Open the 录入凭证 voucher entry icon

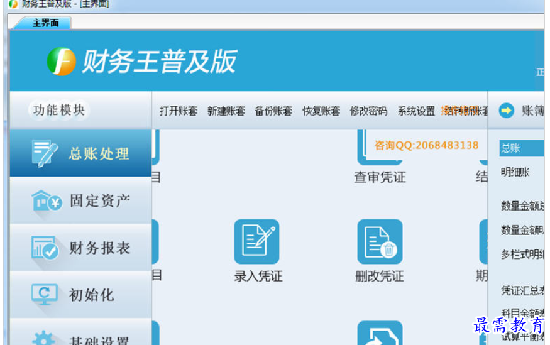[256, 241]
